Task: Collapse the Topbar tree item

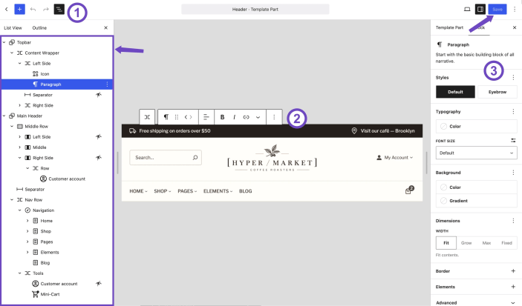Action: coord(4,42)
